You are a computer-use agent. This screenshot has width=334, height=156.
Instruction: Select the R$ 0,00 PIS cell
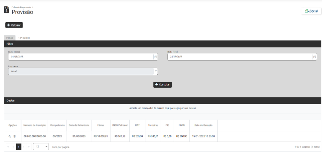pyautogui.click(x=168, y=136)
